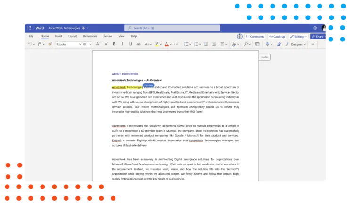
Task: Open the File menu
Action: 31,36
